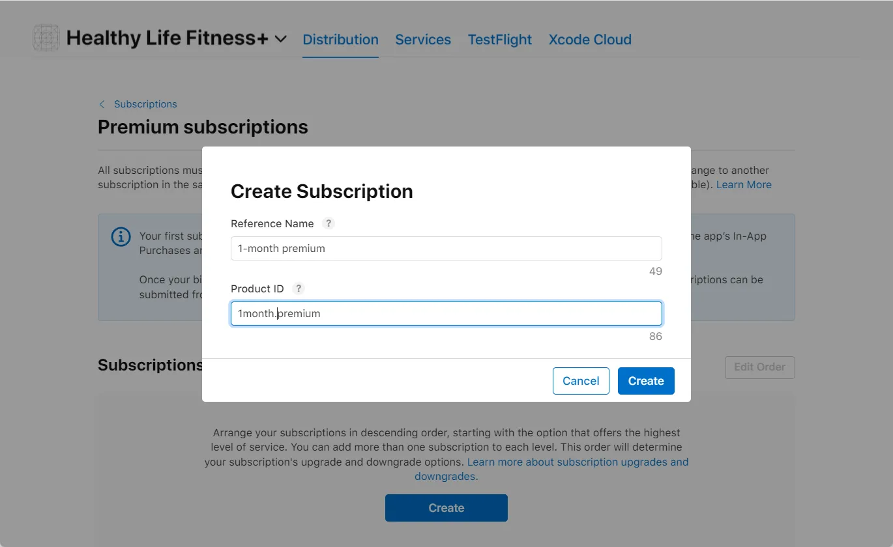
Task: Open help for Product ID field
Action: coord(299,288)
